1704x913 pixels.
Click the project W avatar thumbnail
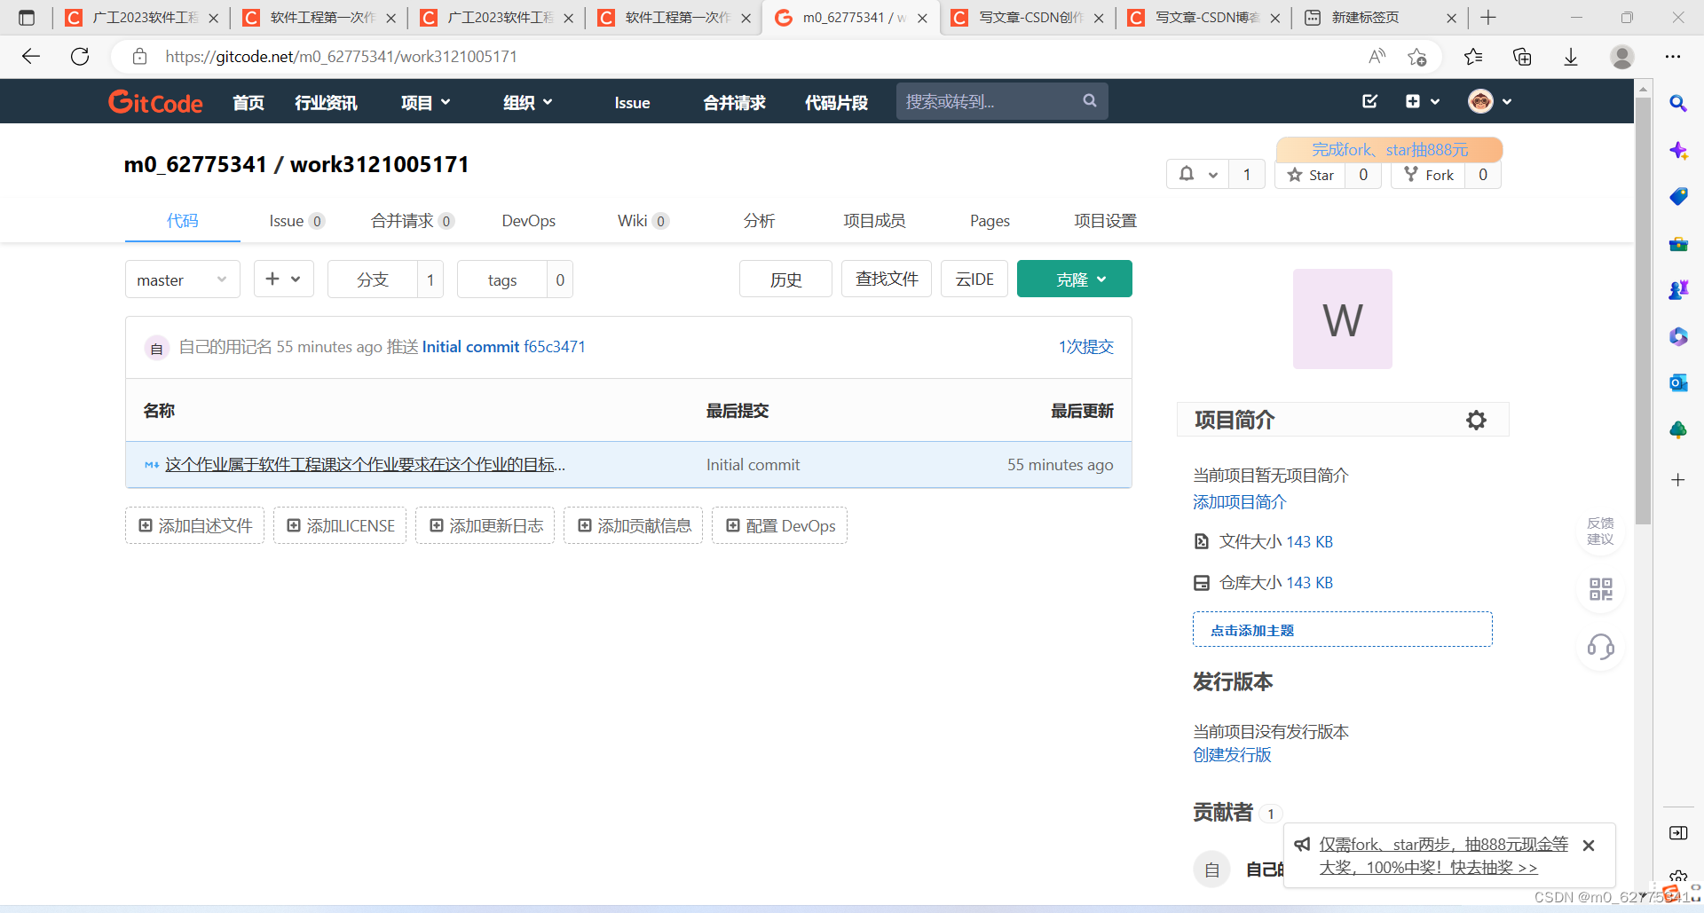[1342, 319]
